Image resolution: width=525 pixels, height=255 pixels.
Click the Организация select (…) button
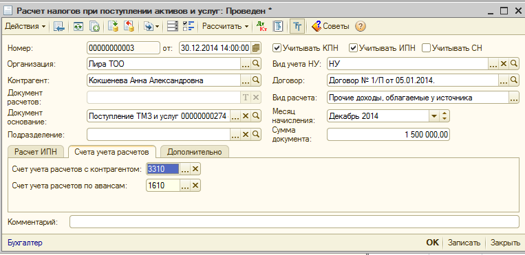246,64
